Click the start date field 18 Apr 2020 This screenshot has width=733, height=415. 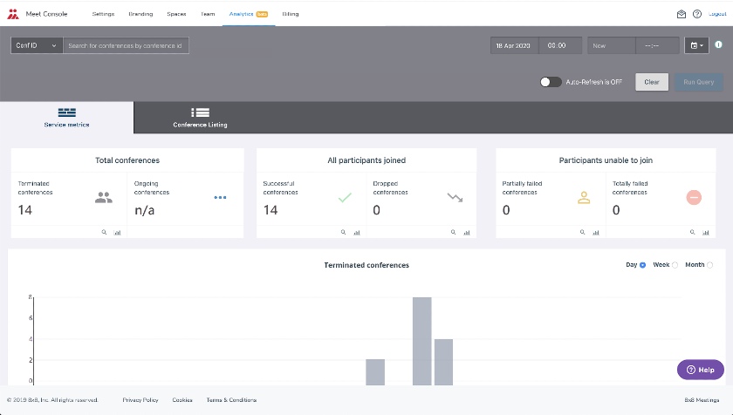(514, 45)
